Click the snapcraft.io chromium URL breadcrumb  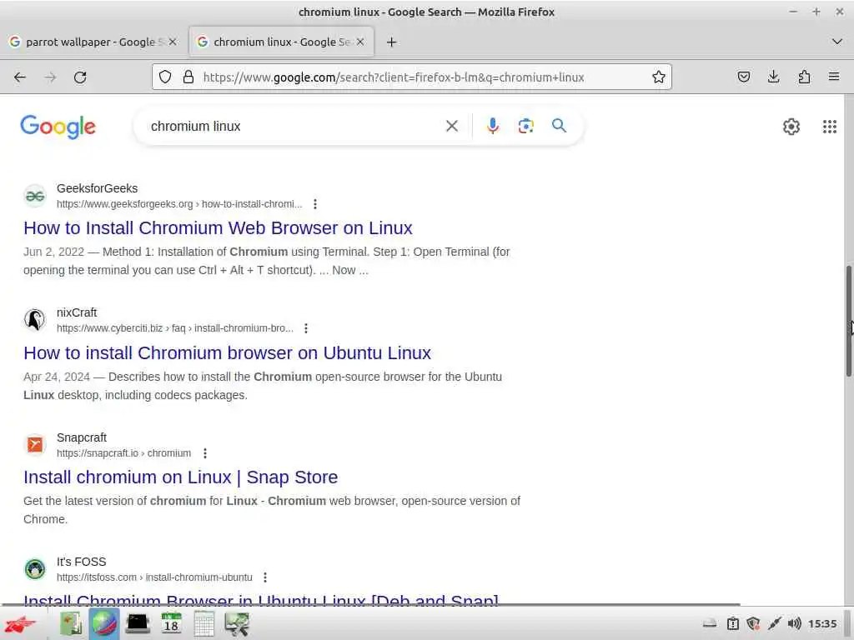coord(123,453)
